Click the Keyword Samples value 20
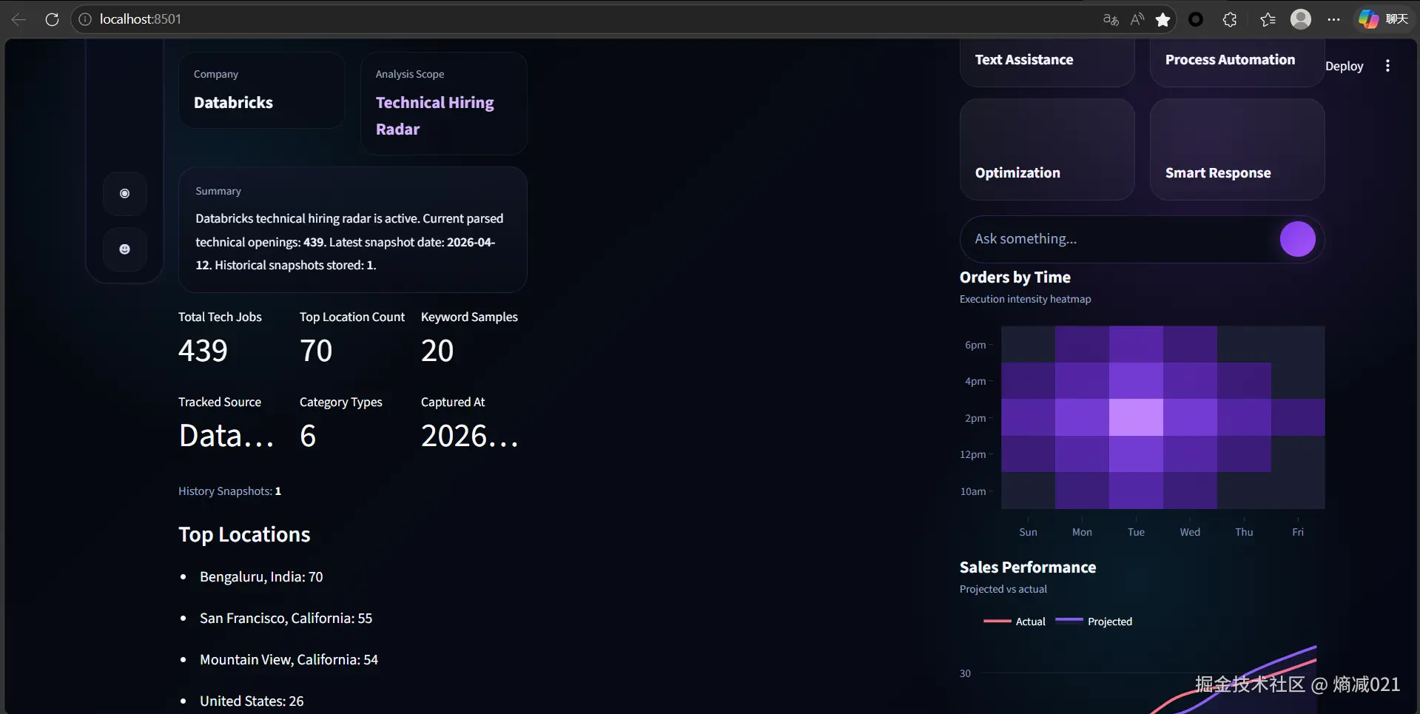This screenshot has width=1420, height=714. [437, 351]
